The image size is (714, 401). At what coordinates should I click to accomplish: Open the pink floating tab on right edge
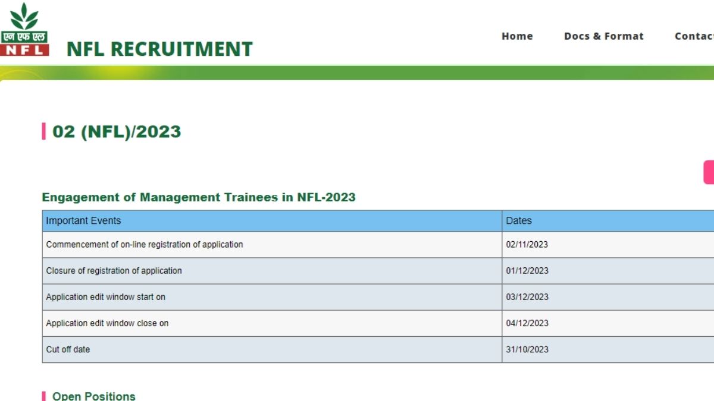709,172
